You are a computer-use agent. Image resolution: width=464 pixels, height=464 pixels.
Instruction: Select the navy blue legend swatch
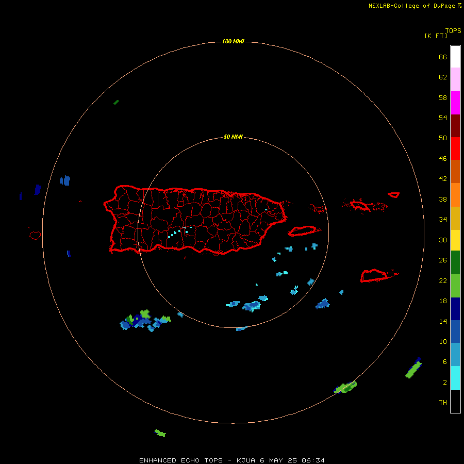coord(455,309)
